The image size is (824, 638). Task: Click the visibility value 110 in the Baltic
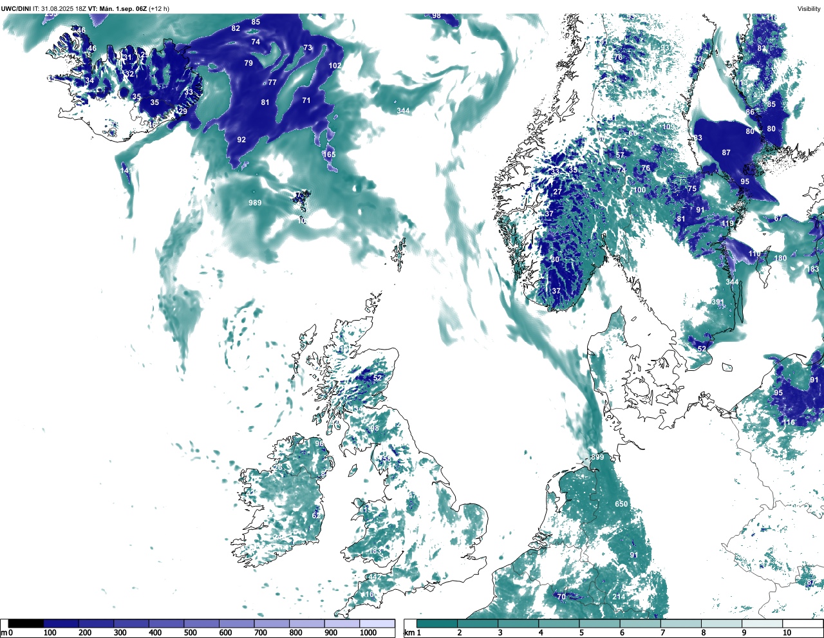tap(754, 254)
